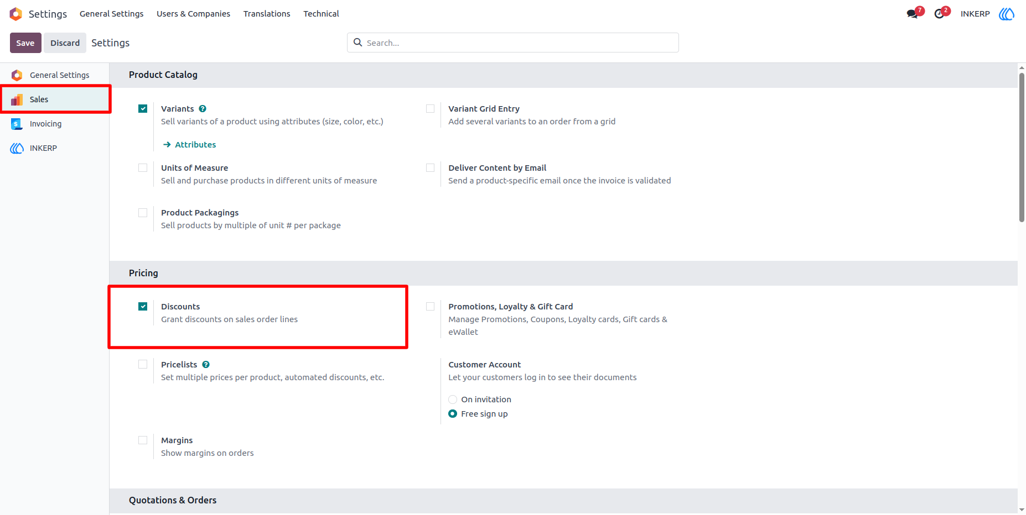Uncheck the Discounts checkbox
Screen dimensions: 1026x515
pyautogui.click(x=143, y=307)
